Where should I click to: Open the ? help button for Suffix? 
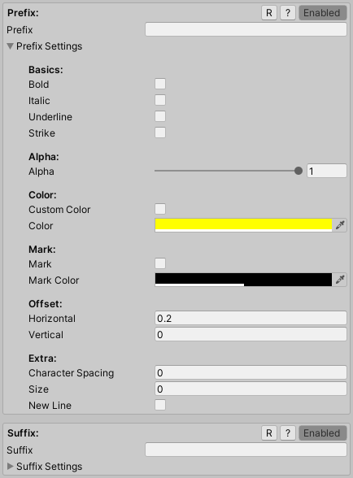[288, 432]
